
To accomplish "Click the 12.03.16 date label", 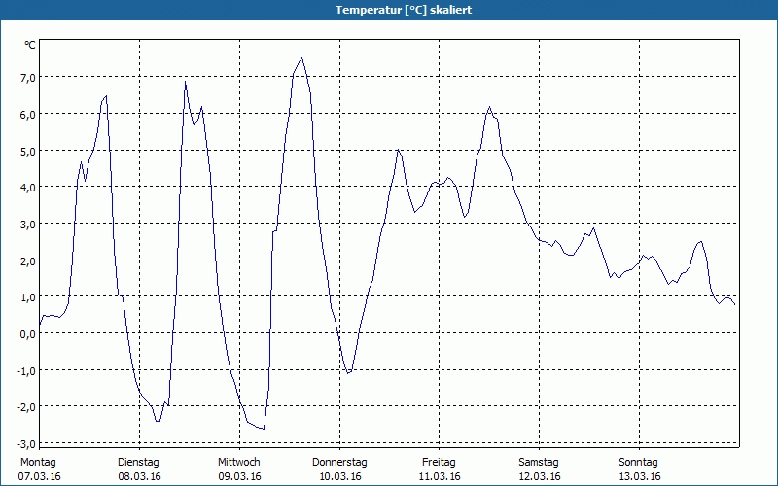I will 540,477.
